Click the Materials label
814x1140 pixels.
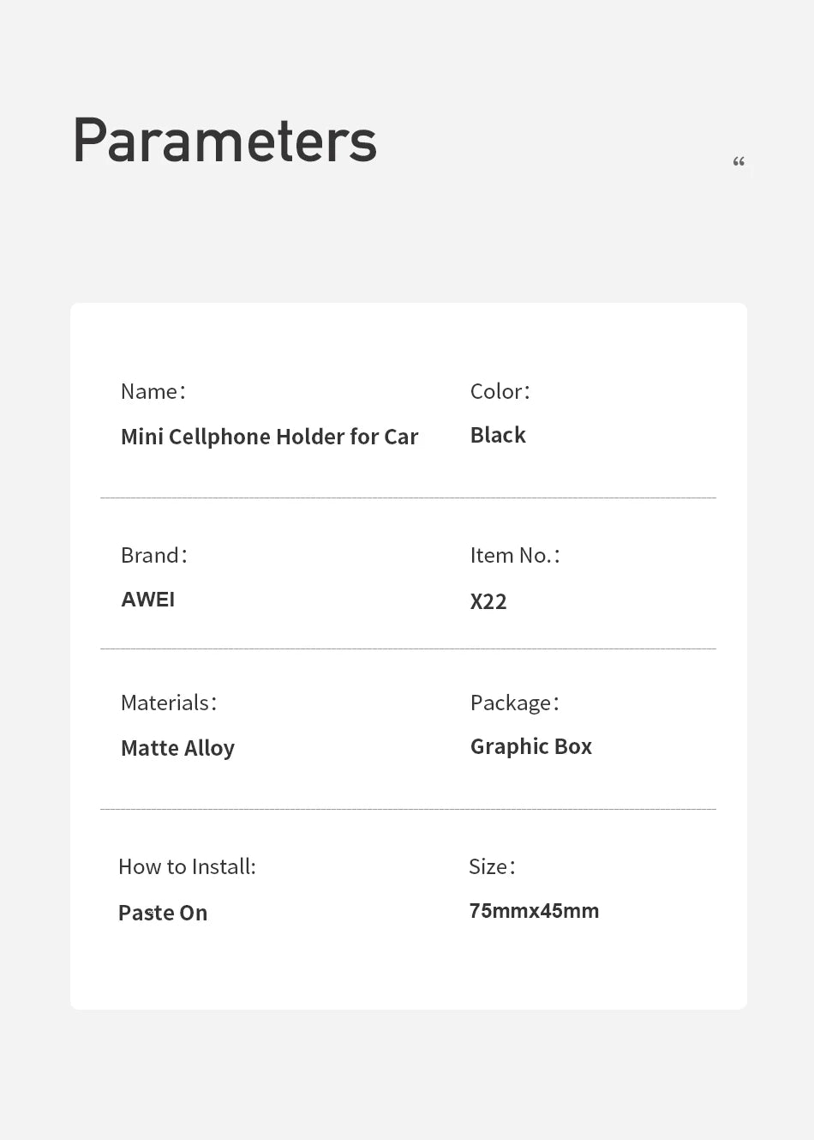click(x=168, y=703)
